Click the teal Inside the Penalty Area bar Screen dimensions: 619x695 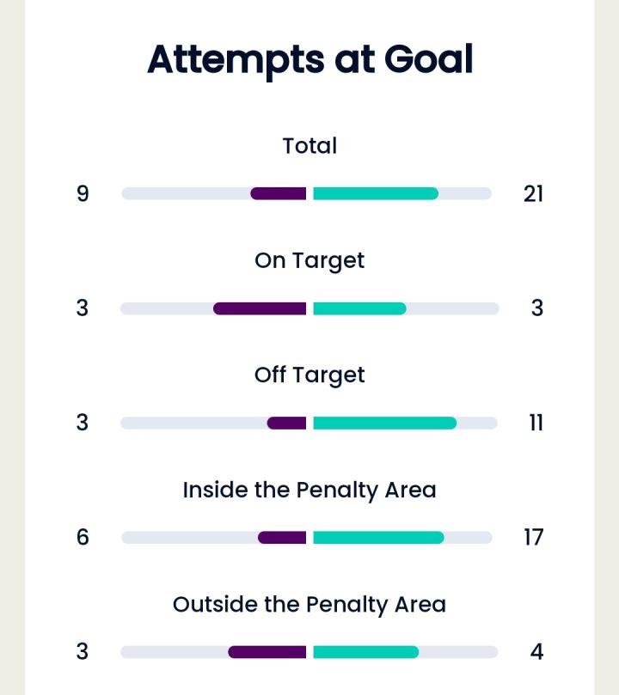pyautogui.click(x=378, y=538)
